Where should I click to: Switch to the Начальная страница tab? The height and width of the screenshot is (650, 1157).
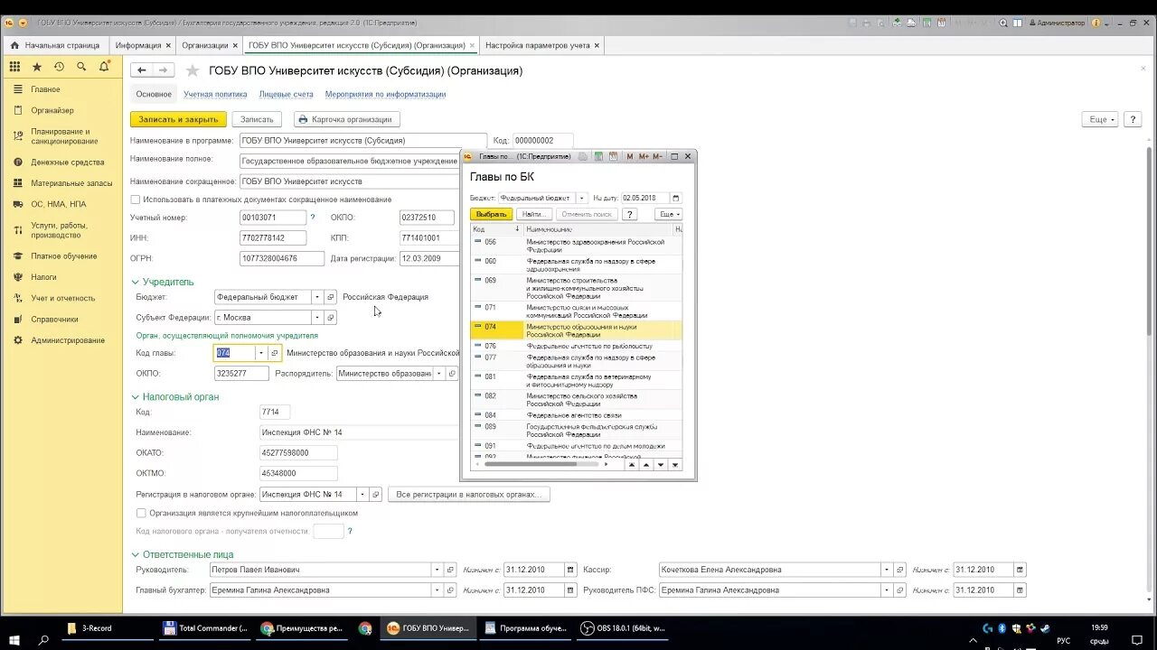click(x=54, y=45)
